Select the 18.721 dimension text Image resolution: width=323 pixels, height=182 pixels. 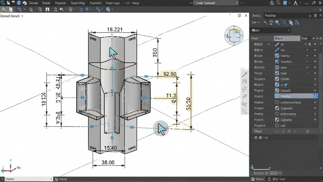pyautogui.click(x=115, y=29)
